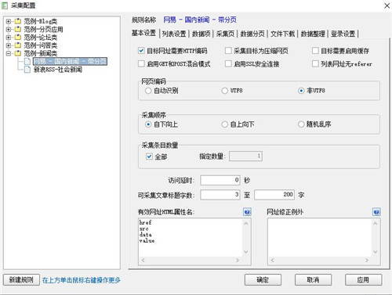392x295 pixels.
Task: Click up arrow of attribute list scrollbar
Action: pyautogui.click(x=246, y=223)
